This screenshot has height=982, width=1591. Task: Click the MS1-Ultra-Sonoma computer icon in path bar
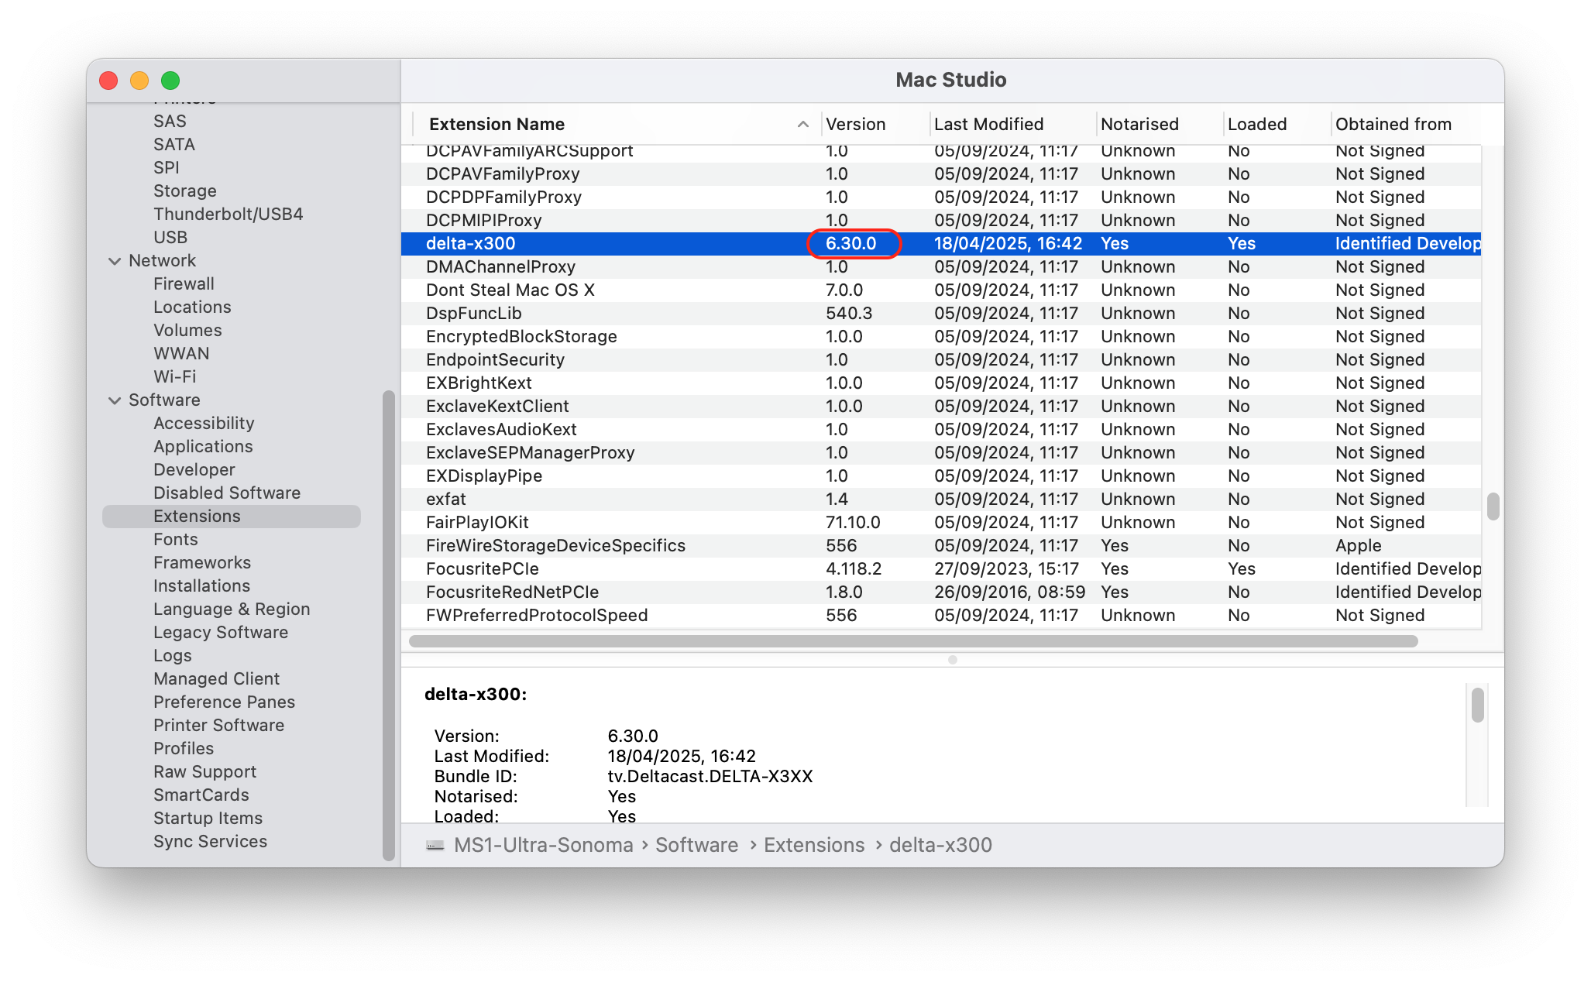[435, 845]
